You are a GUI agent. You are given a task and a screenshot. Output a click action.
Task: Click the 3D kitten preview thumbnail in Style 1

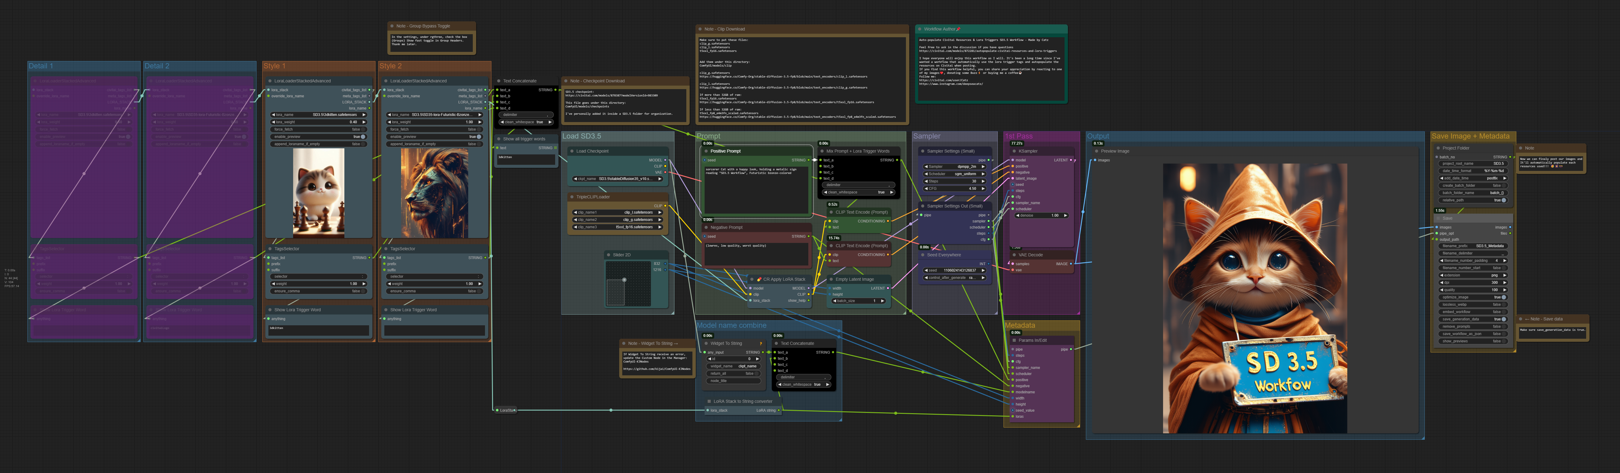[319, 193]
